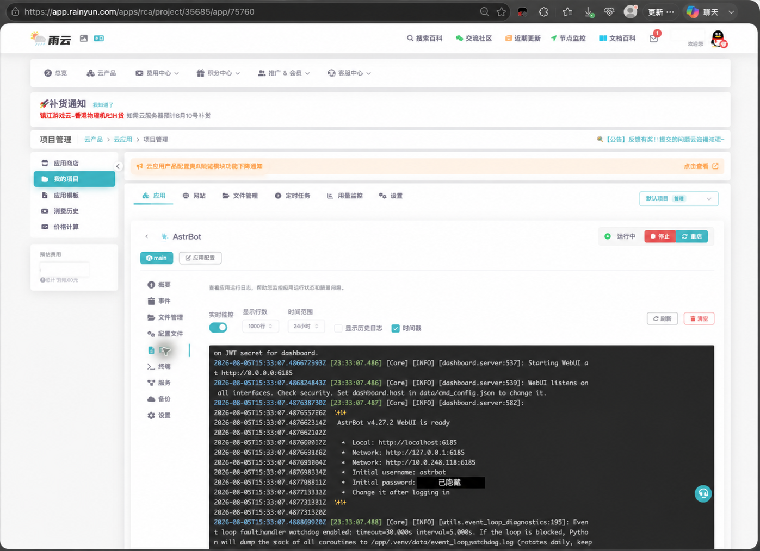The width and height of the screenshot is (760, 551).
Task: Switch to the 文件管理 top tab
Action: click(x=240, y=196)
